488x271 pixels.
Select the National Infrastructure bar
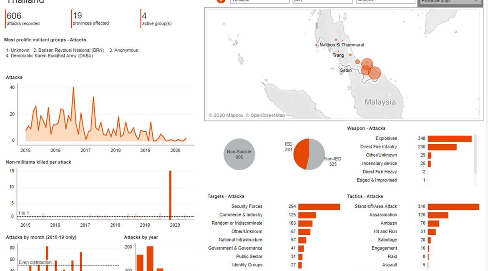302,240
